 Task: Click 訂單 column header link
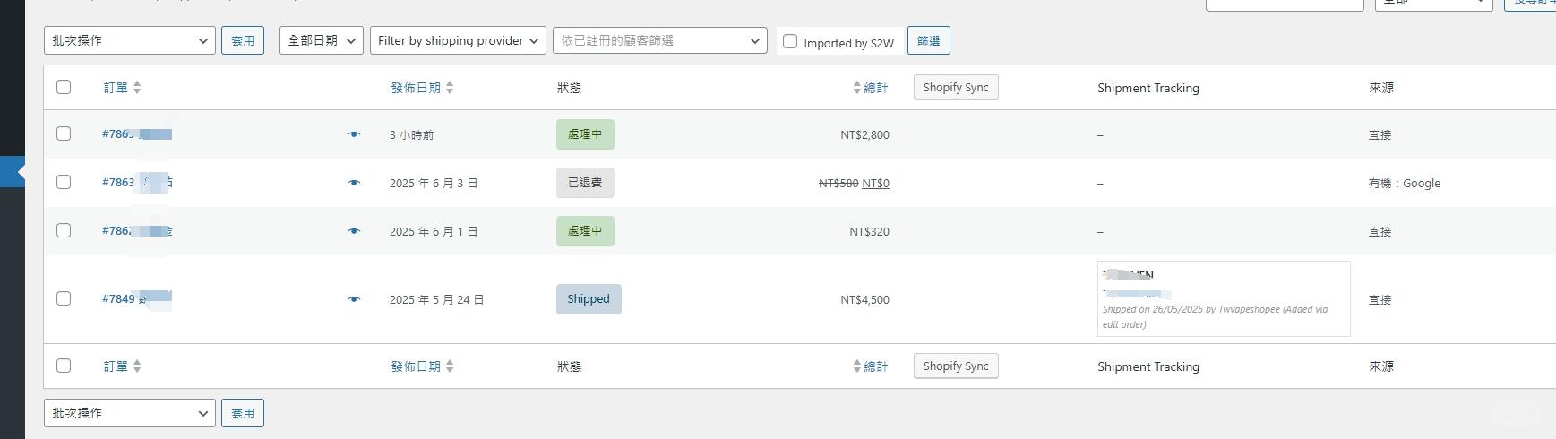pyautogui.click(x=116, y=88)
